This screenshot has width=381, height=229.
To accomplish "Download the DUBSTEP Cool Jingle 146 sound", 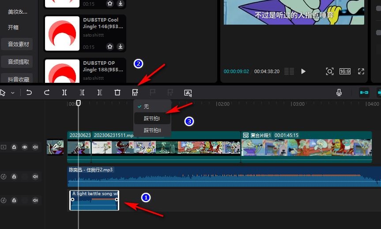I will coord(120,47).
